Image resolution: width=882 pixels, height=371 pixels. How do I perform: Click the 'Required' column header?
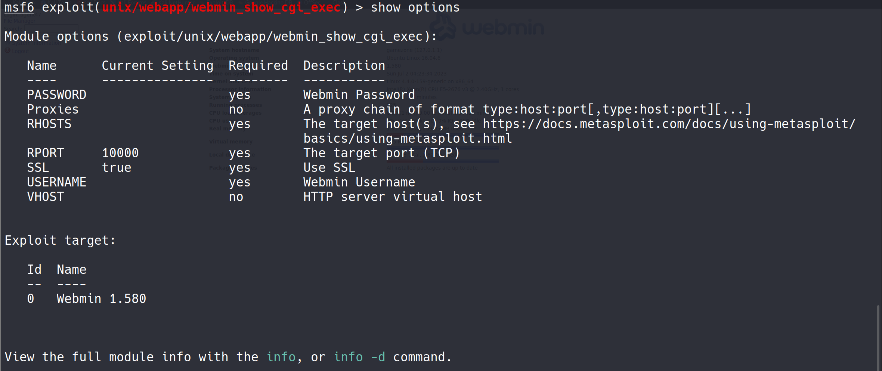click(x=258, y=66)
